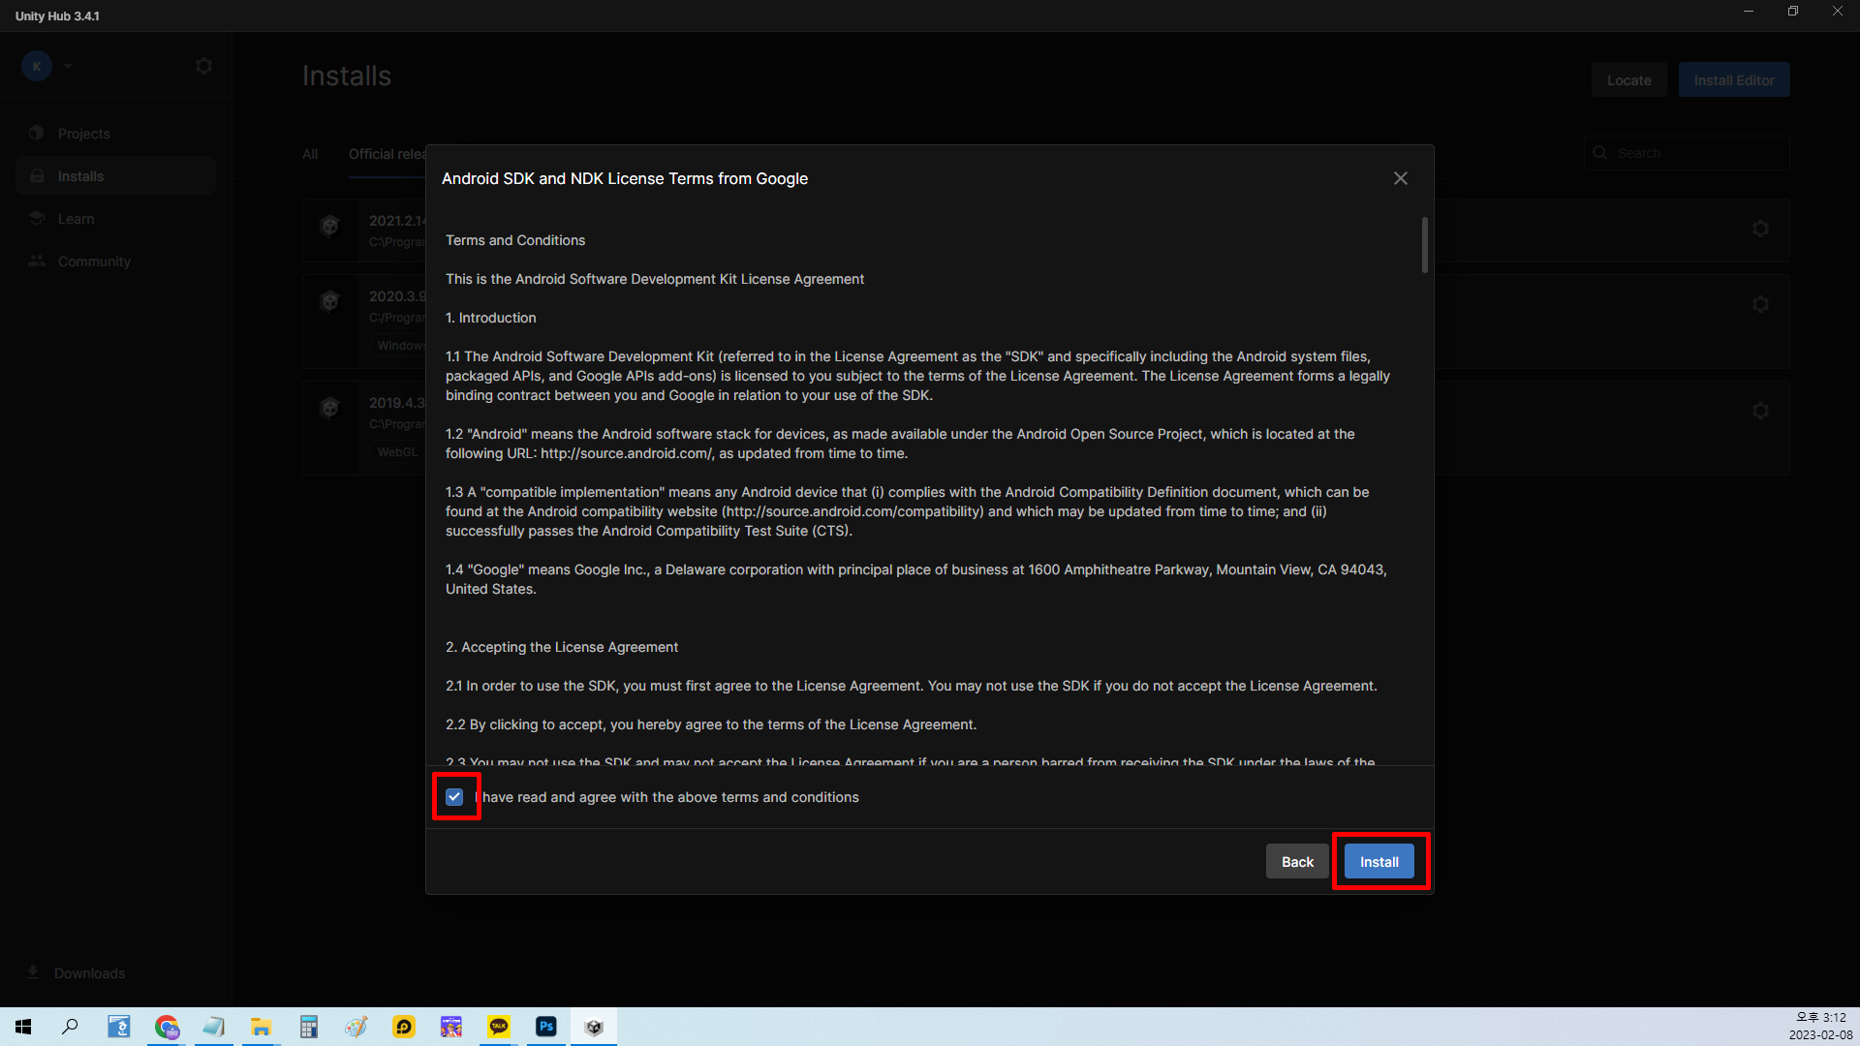1860x1046 pixels.
Task: Click the Back button
Action: [1297, 862]
